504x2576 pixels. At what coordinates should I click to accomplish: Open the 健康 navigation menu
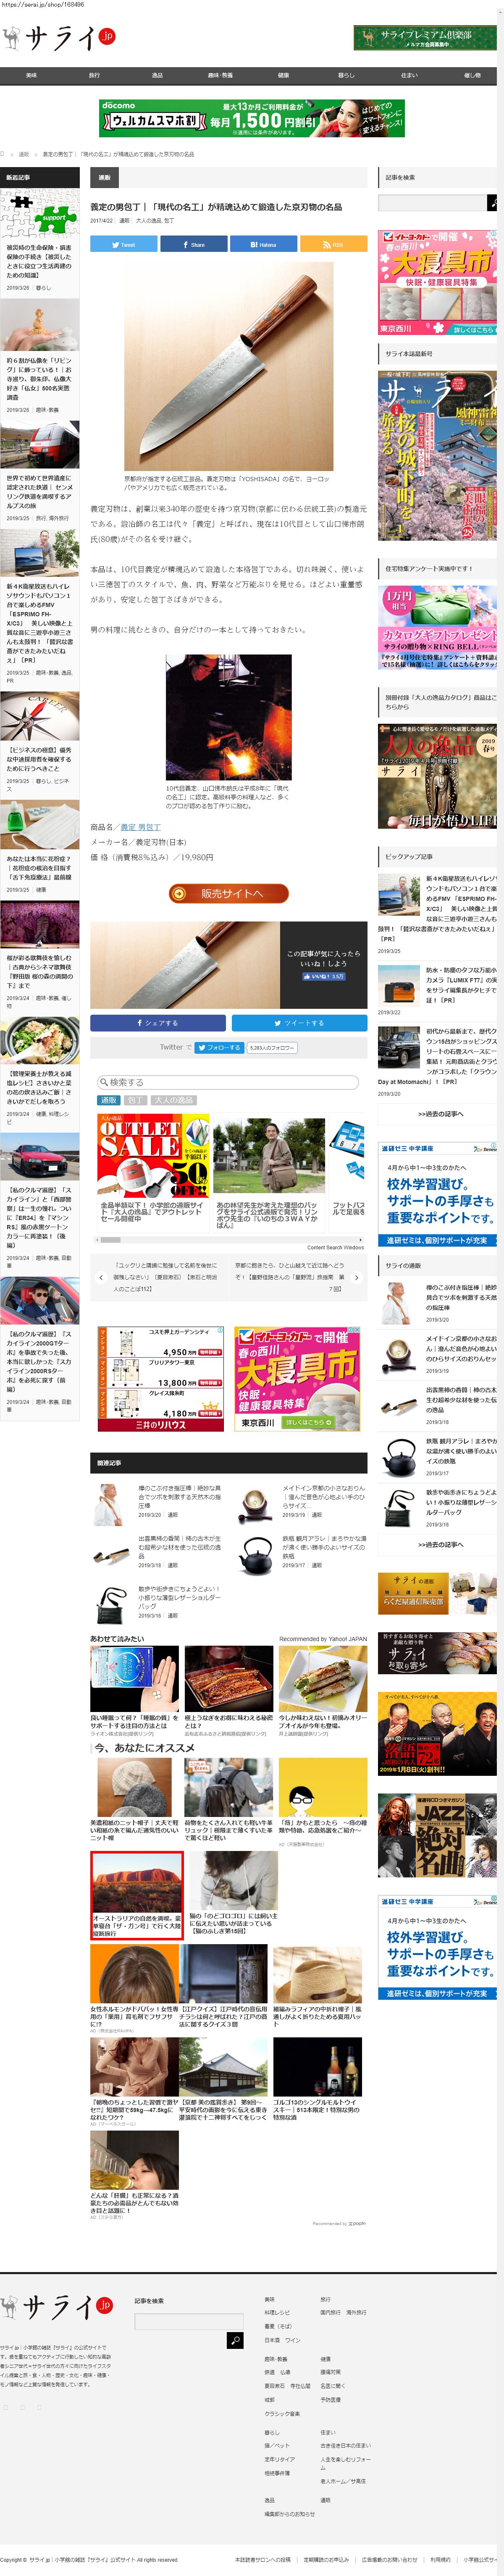pyautogui.click(x=283, y=75)
